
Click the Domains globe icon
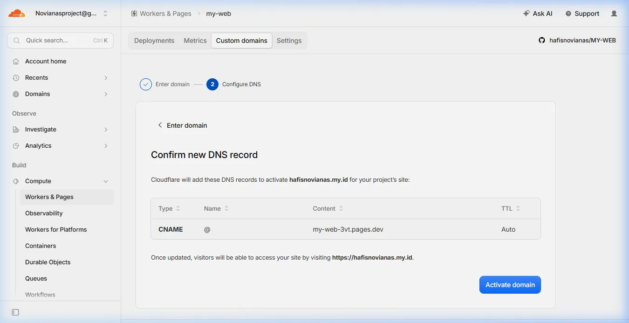pos(16,94)
